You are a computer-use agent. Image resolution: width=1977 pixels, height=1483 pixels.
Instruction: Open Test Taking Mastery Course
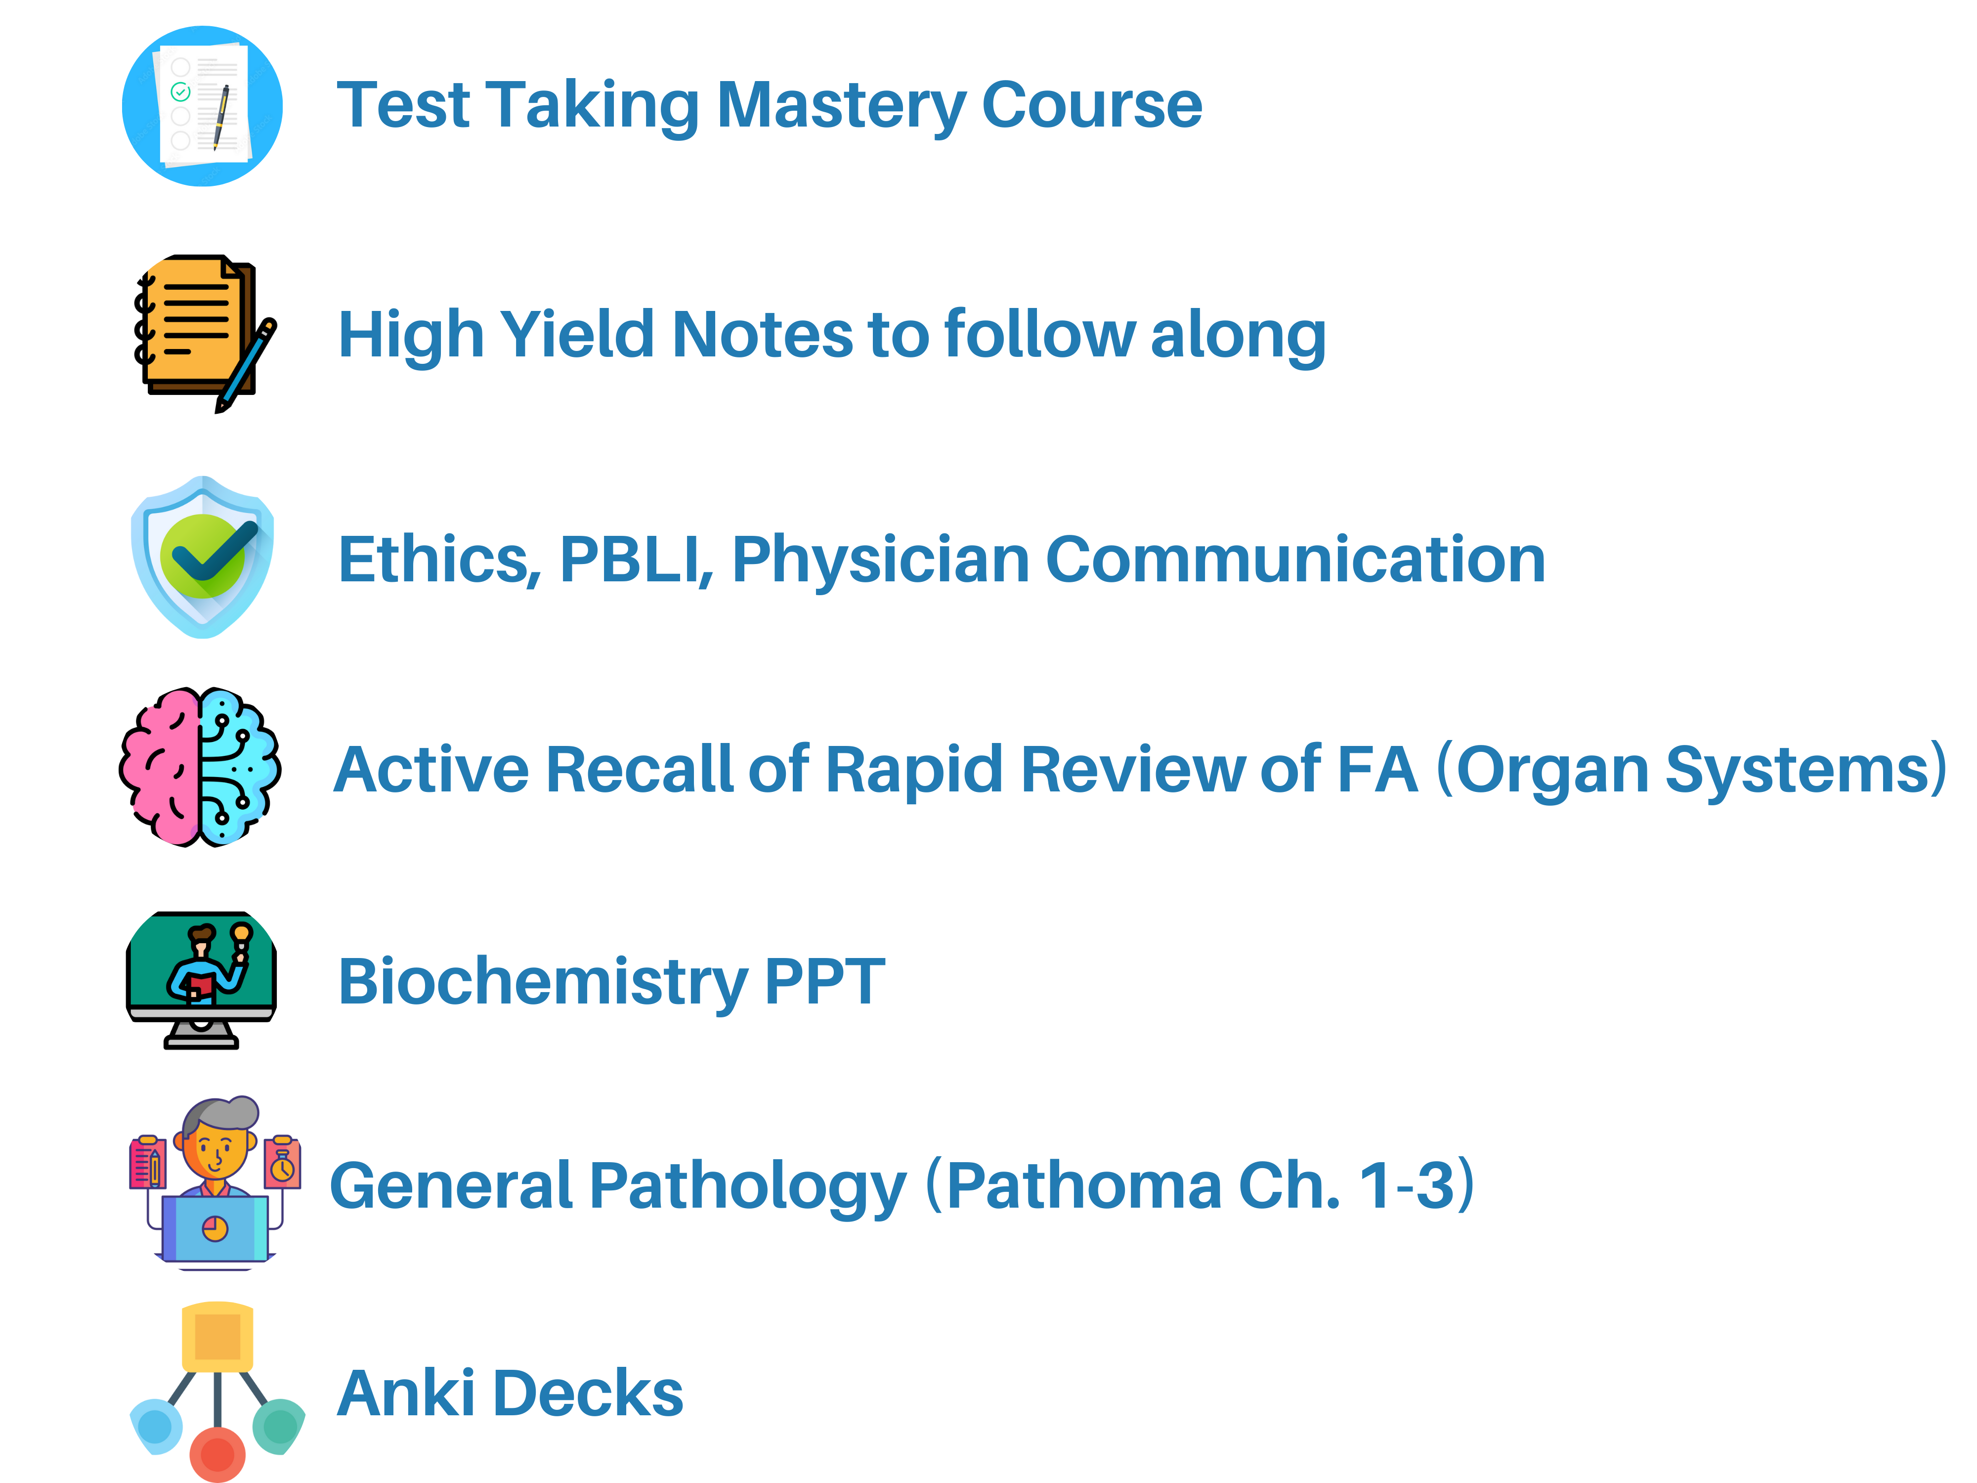click(x=770, y=105)
